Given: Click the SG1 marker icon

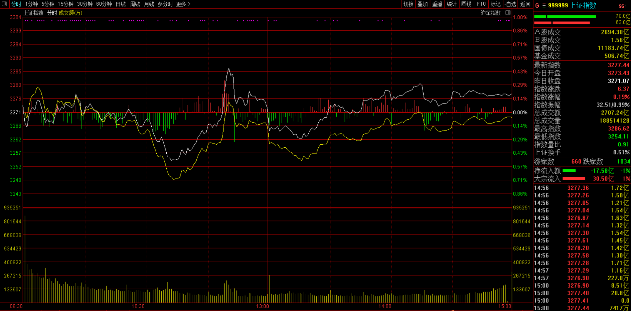Looking at the screenshot, I should [x=623, y=6].
